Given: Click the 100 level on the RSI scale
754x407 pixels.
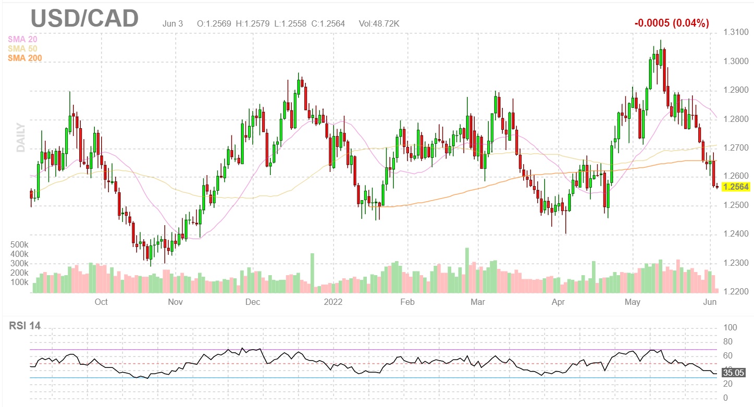Looking at the screenshot, I should pyautogui.click(x=731, y=328).
